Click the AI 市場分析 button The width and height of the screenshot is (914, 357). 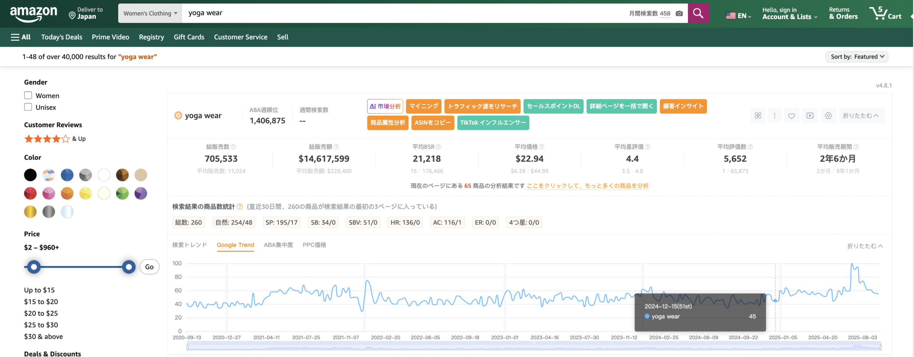pos(385,106)
